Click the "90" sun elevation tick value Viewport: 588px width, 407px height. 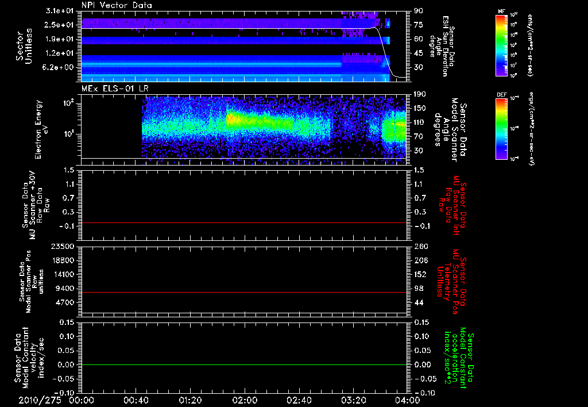pos(419,11)
